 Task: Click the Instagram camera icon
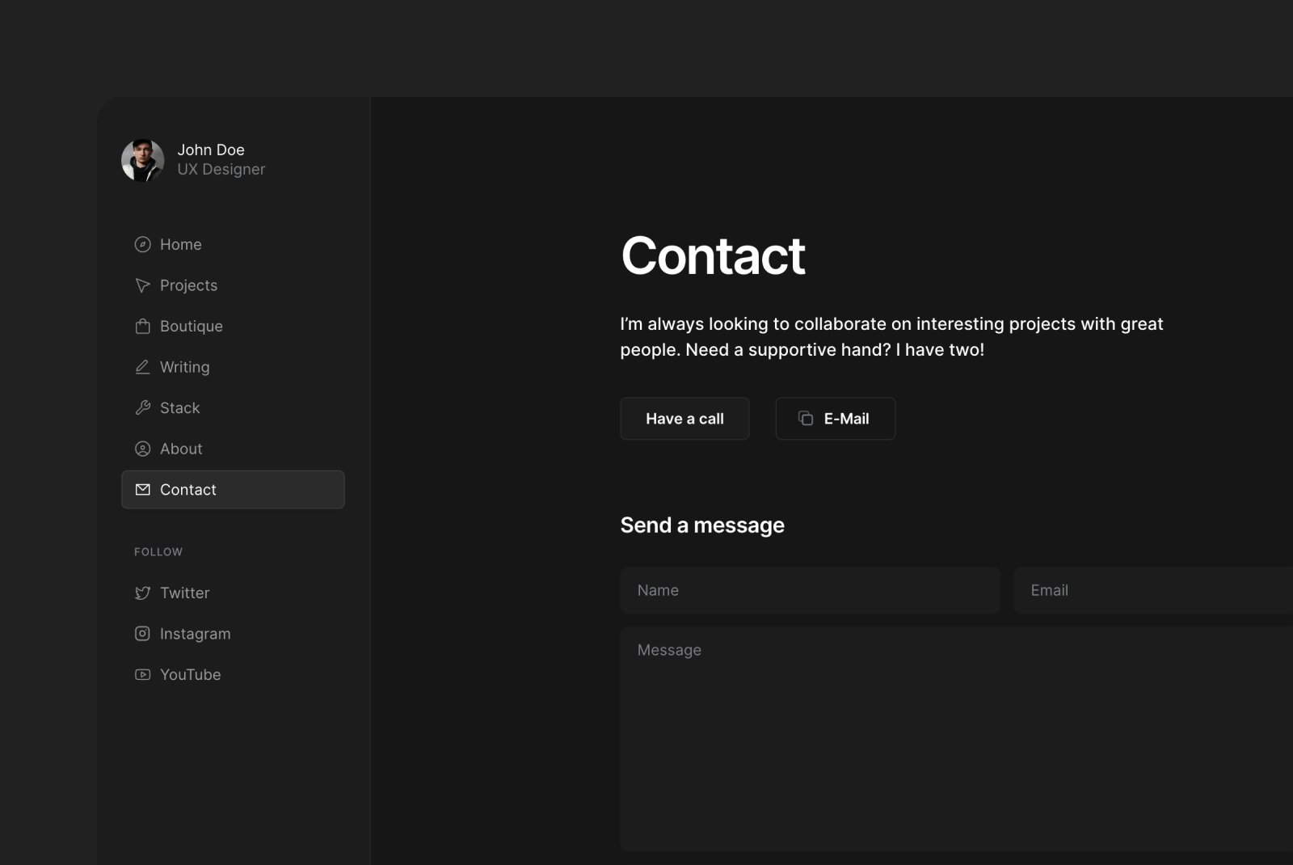(142, 634)
